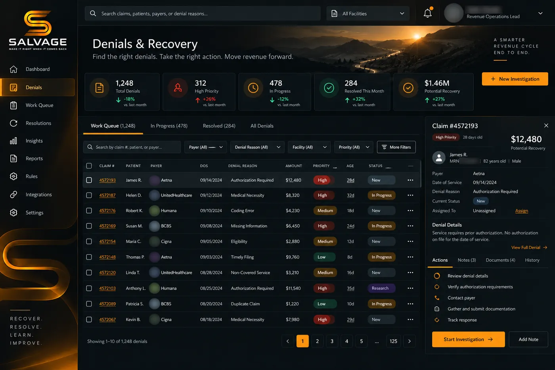Open the All Facilities dropdown

(x=368, y=13)
